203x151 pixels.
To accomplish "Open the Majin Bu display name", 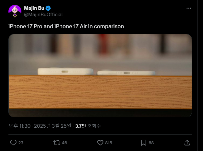I will pos(34,8).
